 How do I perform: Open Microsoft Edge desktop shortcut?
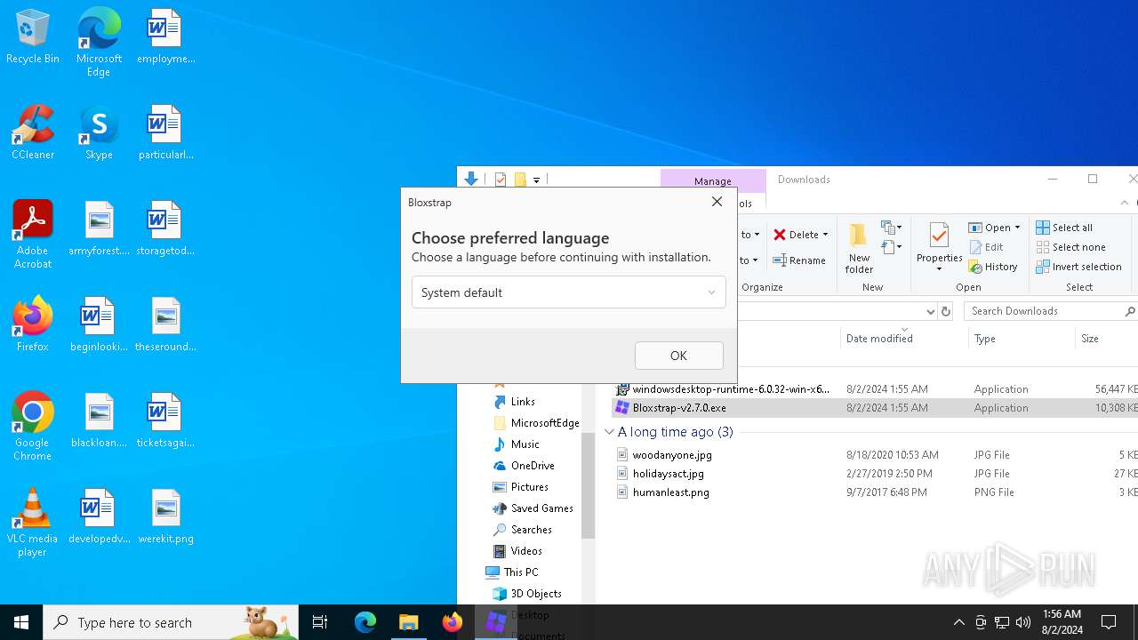point(99,43)
